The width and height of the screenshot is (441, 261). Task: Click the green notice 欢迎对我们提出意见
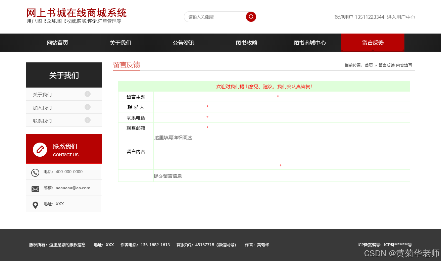tap(264, 87)
